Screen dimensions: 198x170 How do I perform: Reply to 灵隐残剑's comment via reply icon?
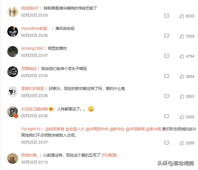click(166, 76)
